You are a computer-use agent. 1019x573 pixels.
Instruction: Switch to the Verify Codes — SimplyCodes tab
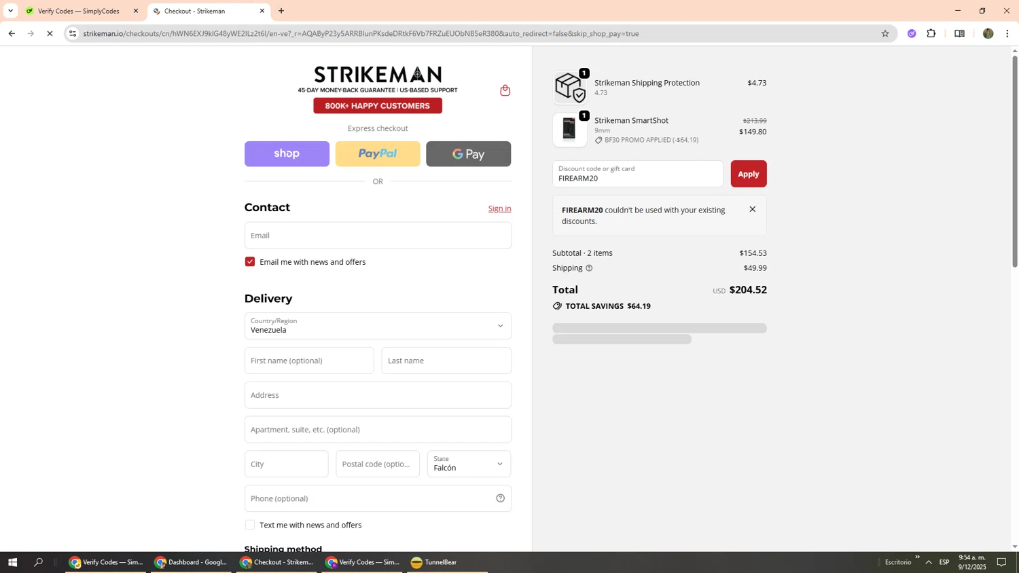[78, 11]
